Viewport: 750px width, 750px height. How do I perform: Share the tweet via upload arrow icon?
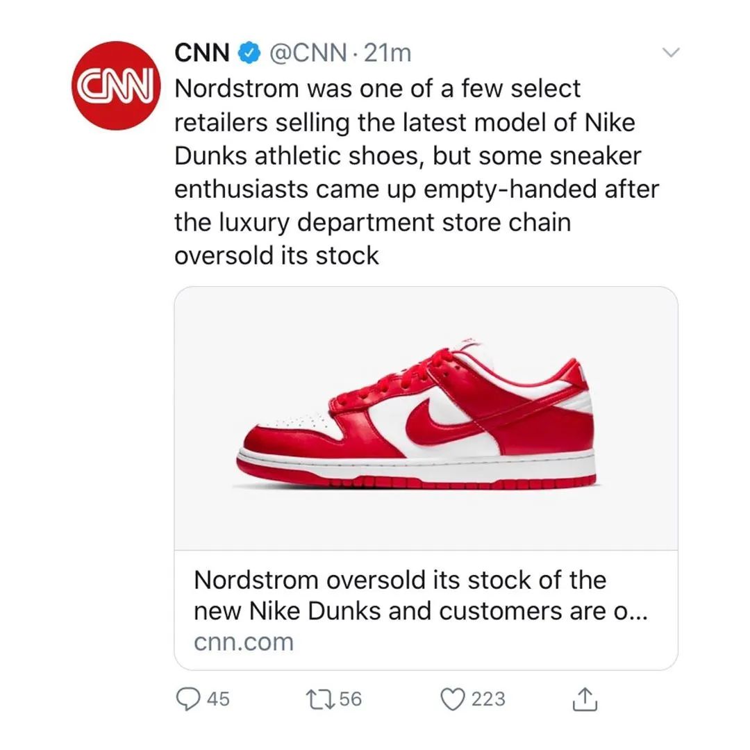[x=585, y=699]
